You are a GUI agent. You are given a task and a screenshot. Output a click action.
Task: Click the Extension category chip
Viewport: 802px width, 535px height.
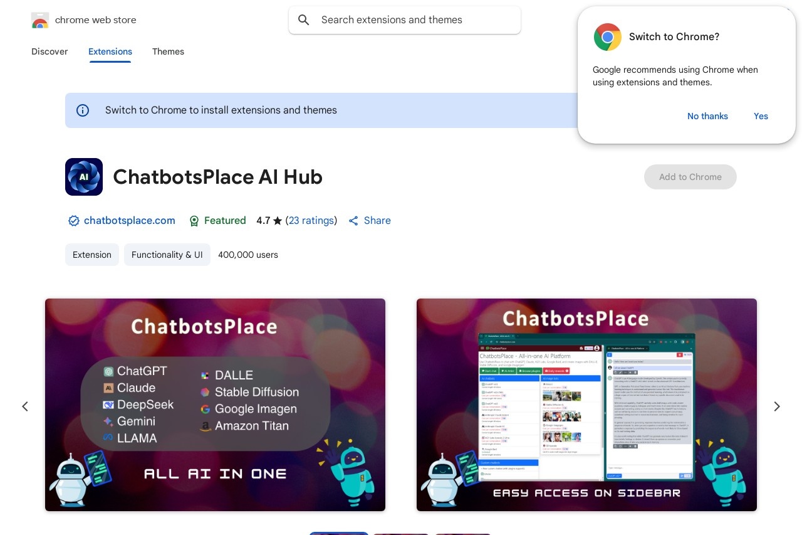click(92, 255)
